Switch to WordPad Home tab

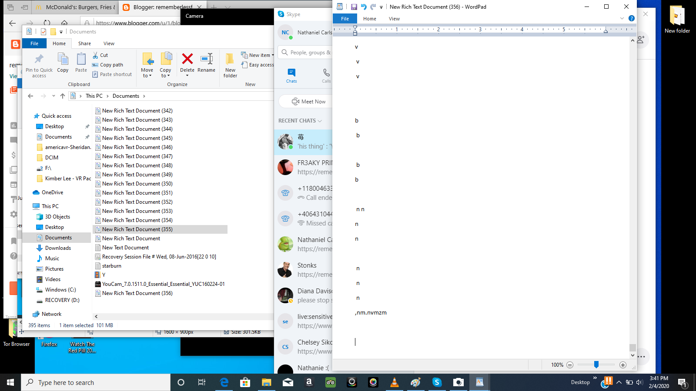coord(370,19)
